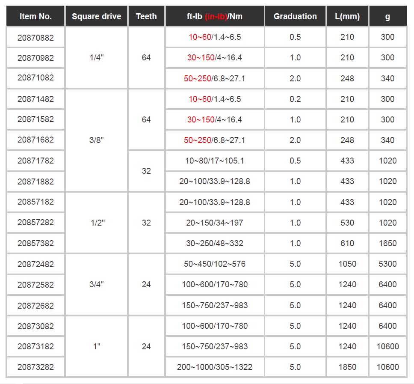
Task: Select item number 20870982
Action: coord(35,58)
